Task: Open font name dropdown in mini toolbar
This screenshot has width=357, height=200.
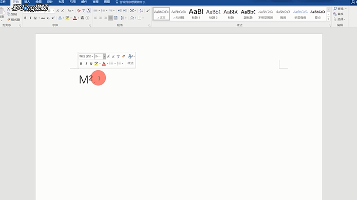Action: tap(92, 56)
